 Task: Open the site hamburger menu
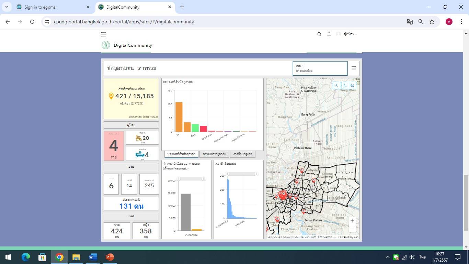point(104,34)
